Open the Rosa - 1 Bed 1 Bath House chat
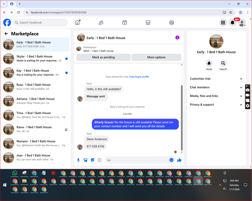The image size is (252, 201). pos(35,87)
